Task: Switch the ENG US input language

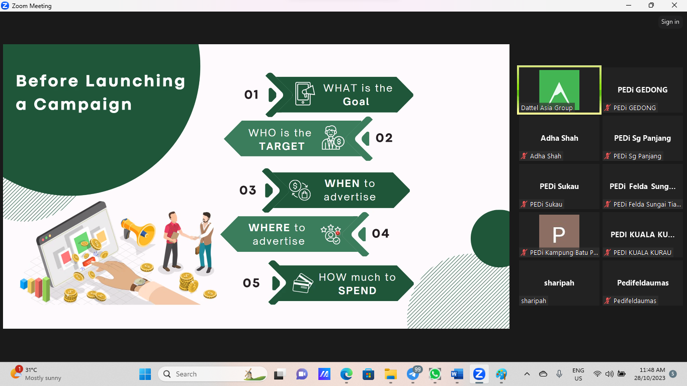Action: click(x=578, y=374)
